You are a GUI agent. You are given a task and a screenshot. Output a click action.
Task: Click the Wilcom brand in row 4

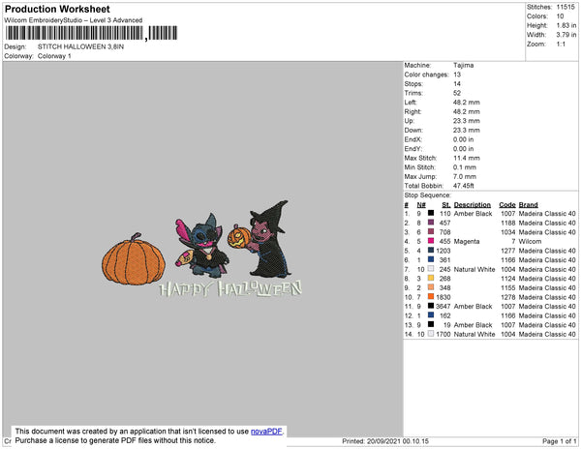530,241
